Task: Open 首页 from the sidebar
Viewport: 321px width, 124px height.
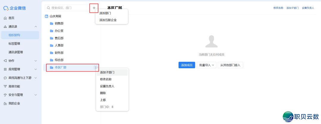Action: point(11,18)
